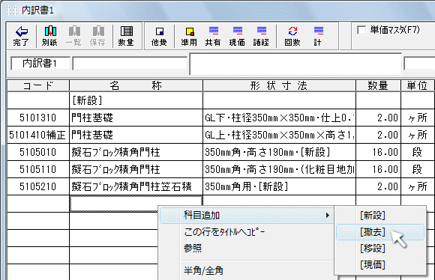435x280 pixels.
Task: Select code cell 5105210
Action: (x=38, y=186)
